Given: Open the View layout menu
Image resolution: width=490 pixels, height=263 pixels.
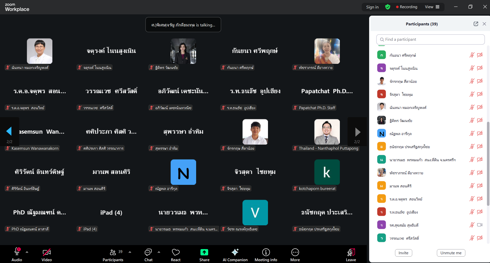Looking at the screenshot, I should (x=432, y=7).
